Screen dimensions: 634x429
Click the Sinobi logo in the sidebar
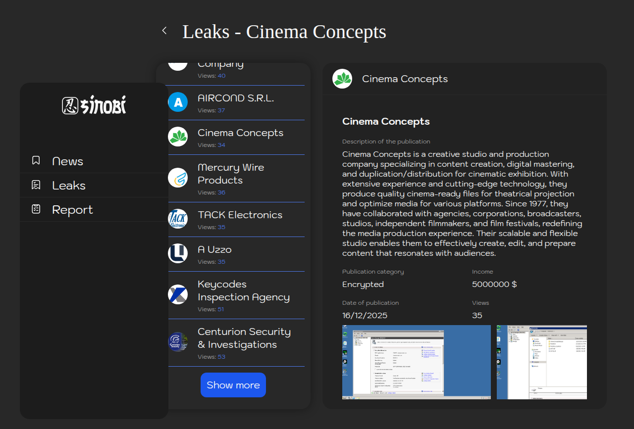[94, 105]
